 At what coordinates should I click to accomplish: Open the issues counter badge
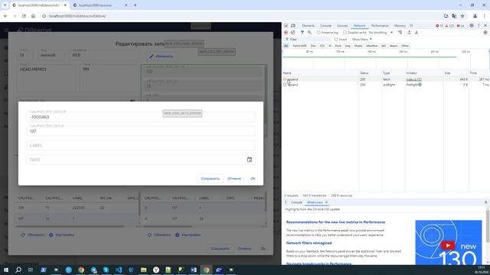pos(460,26)
